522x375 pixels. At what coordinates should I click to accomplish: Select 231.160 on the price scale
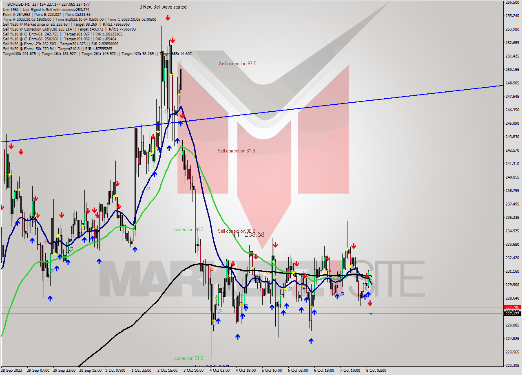[512, 271]
